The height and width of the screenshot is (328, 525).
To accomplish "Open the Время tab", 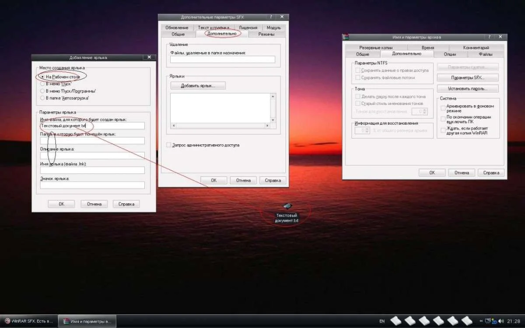I will (x=428, y=48).
